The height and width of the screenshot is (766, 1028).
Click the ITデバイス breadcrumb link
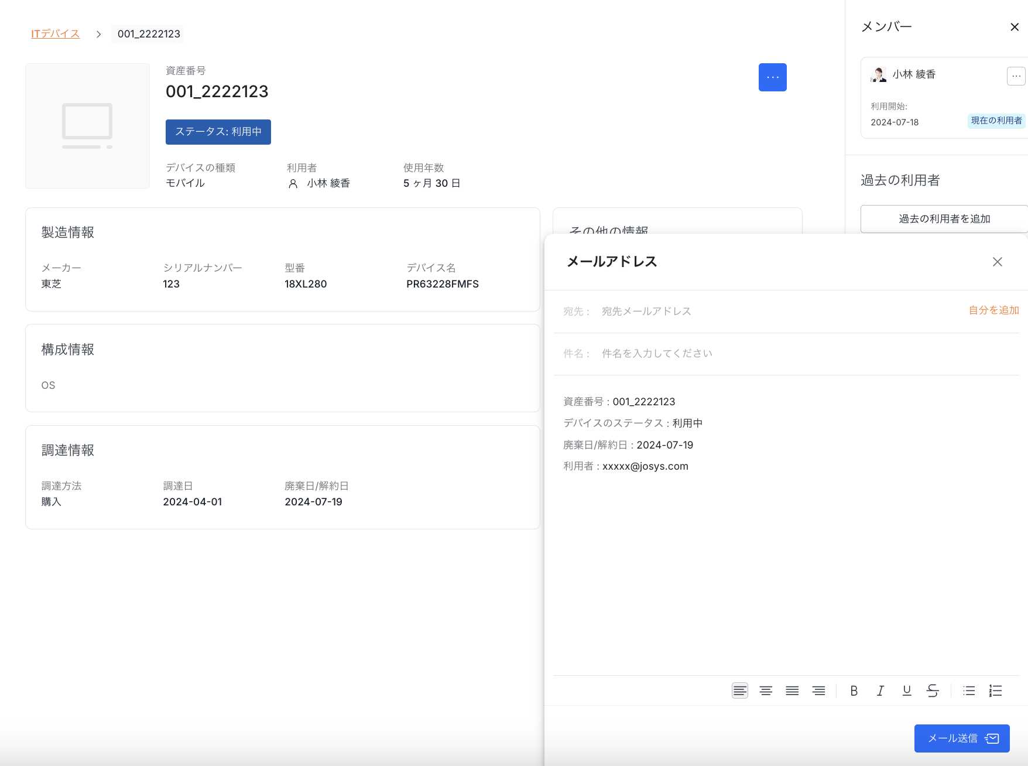[x=56, y=34]
